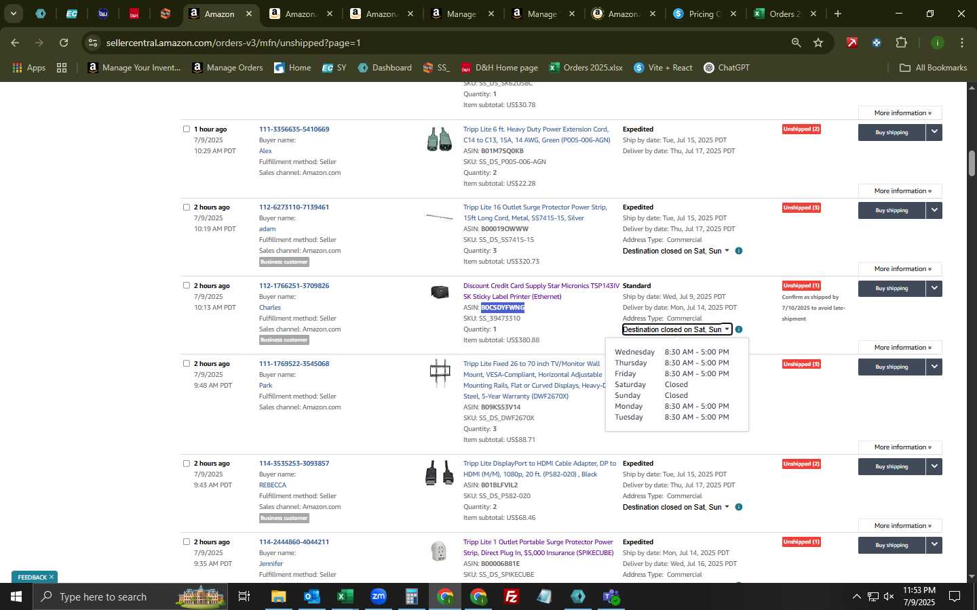Open the Orders 2025.xlsx bookmark
The image size is (977, 610).
click(x=586, y=68)
